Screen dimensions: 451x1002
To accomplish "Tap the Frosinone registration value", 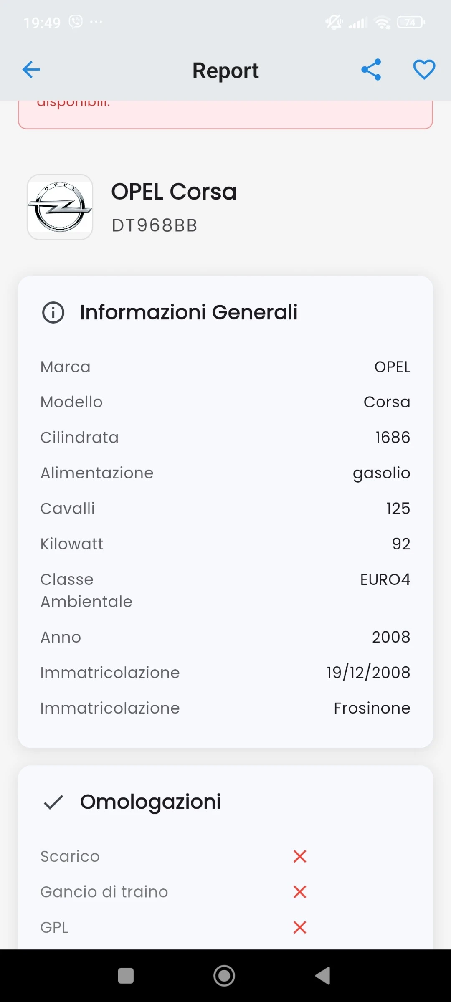I will click(372, 708).
